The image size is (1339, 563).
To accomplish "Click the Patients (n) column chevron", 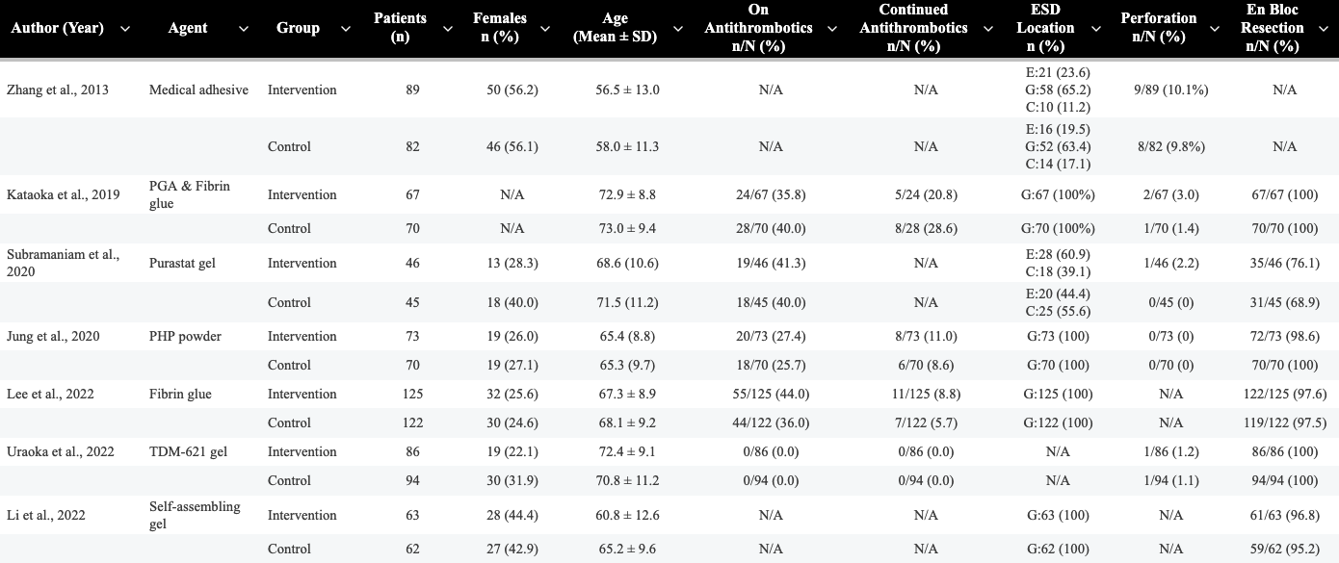I will coord(446,29).
